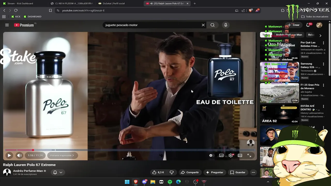
Task: Toggle subtitles in the player
Action: (x=221, y=156)
